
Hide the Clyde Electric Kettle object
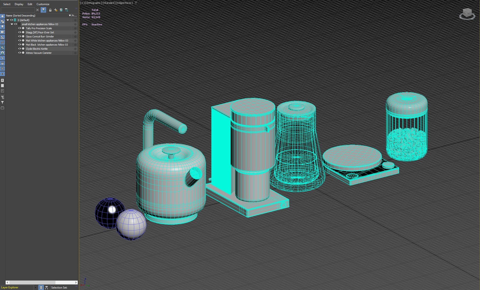(x=19, y=49)
